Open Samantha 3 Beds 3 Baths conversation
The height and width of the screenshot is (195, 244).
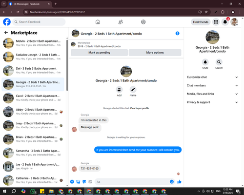(33, 153)
